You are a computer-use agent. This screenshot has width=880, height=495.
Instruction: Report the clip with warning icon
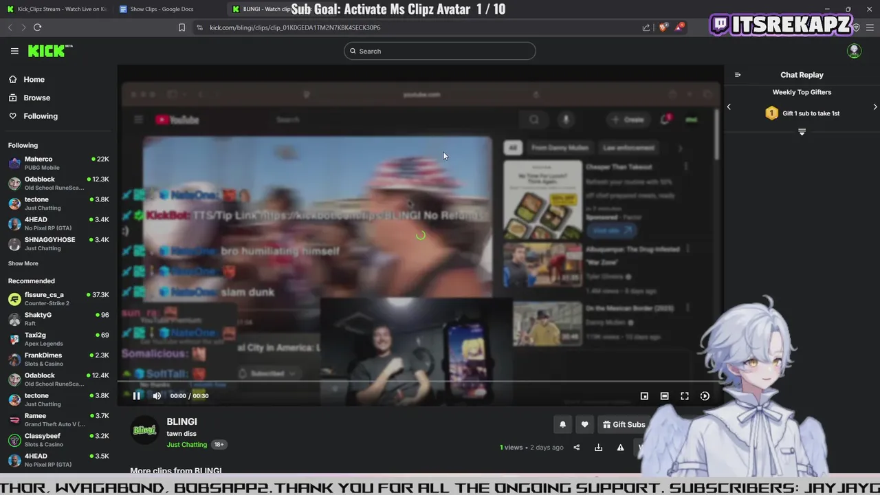click(620, 448)
